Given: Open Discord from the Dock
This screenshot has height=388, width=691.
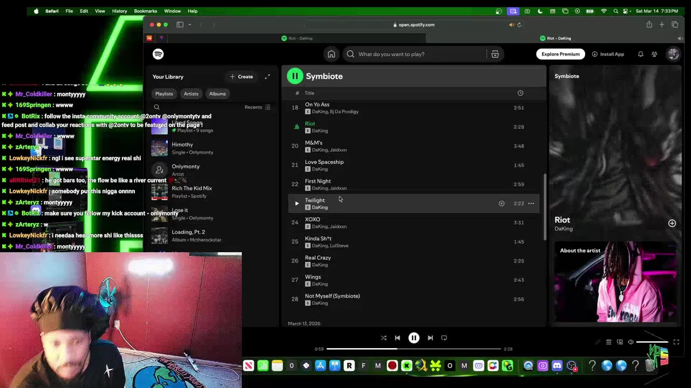Looking at the screenshot, I should coord(557,366).
